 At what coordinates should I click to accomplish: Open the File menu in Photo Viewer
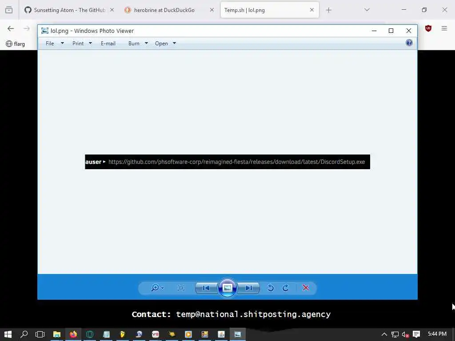(x=50, y=44)
